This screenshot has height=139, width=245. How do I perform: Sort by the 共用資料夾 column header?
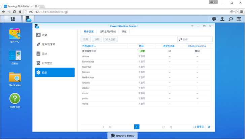coord(89,46)
